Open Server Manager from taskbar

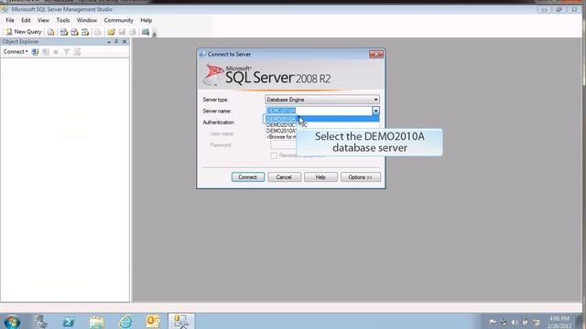pos(41,322)
